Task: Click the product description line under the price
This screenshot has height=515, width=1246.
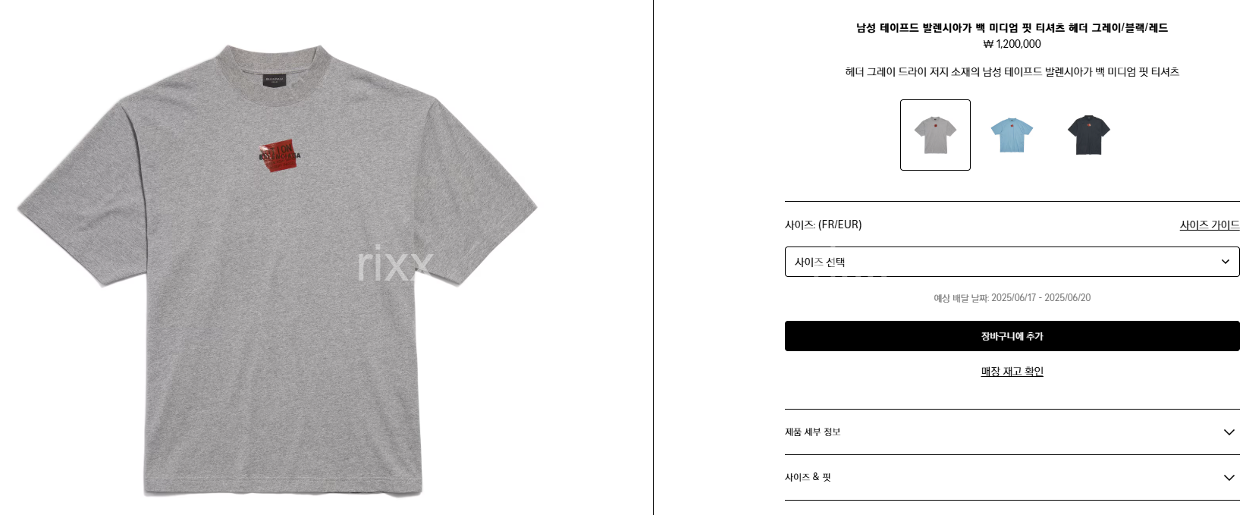Action: click(x=1012, y=72)
